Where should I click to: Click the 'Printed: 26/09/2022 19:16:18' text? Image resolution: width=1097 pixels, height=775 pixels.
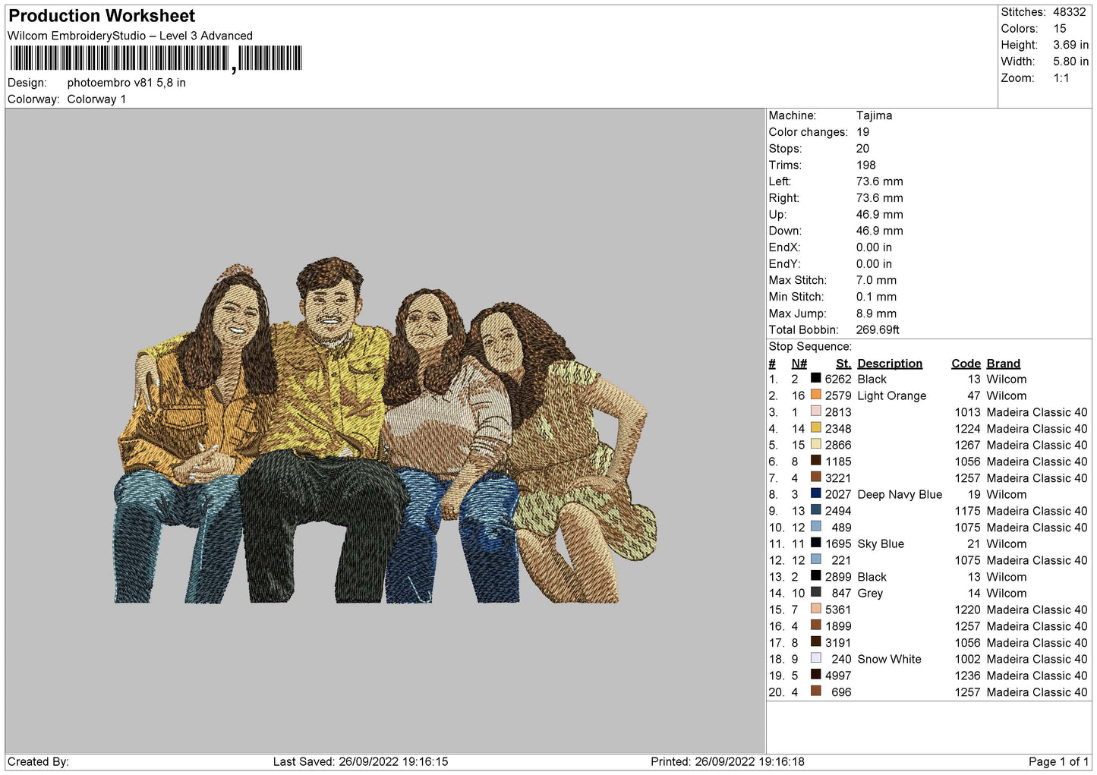tap(727, 761)
